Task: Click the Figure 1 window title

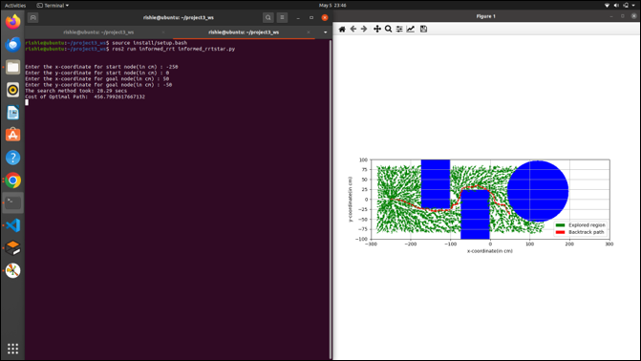Action: tap(485, 16)
